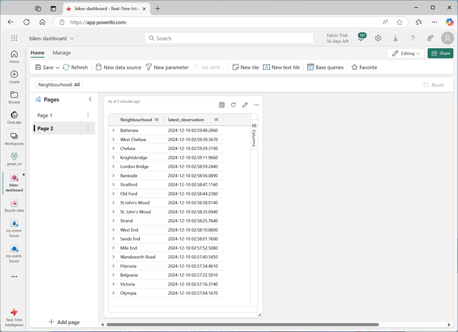Open Neighbourhood: All filter

[x=59, y=85]
